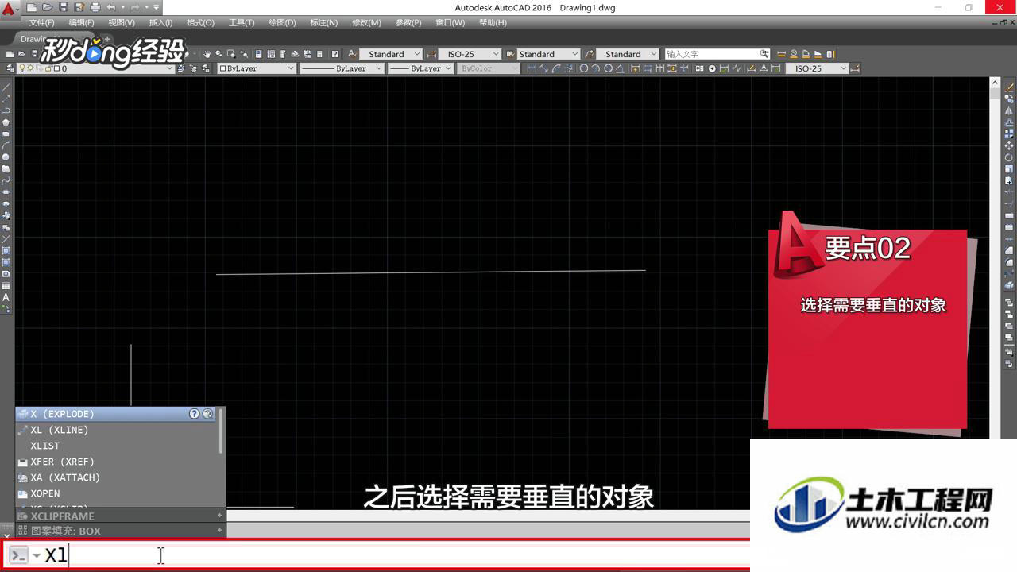Viewport: 1017px width, 572px height.
Task: Open the 文件(F) menu
Action: (41, 22)
